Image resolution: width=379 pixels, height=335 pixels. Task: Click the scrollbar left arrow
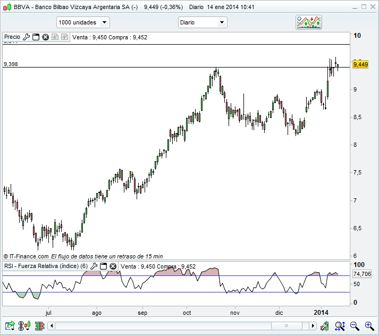tap(52, 326)
